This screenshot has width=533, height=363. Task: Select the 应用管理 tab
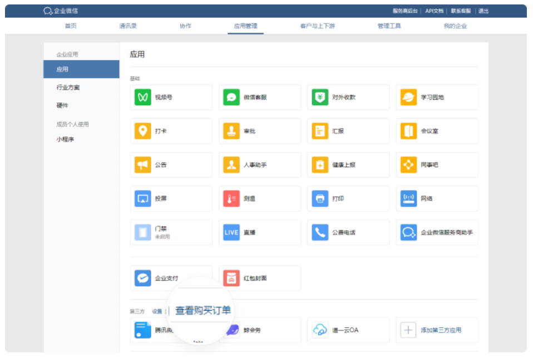pyautogui.click(x=245, y=26)
